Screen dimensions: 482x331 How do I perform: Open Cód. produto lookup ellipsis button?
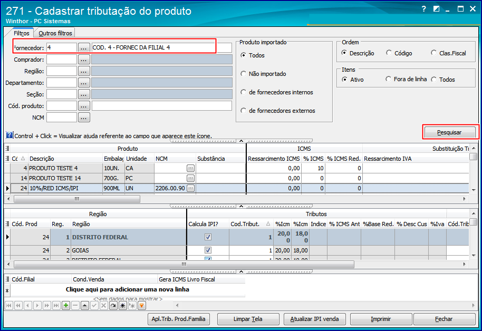tap(84, 106)
